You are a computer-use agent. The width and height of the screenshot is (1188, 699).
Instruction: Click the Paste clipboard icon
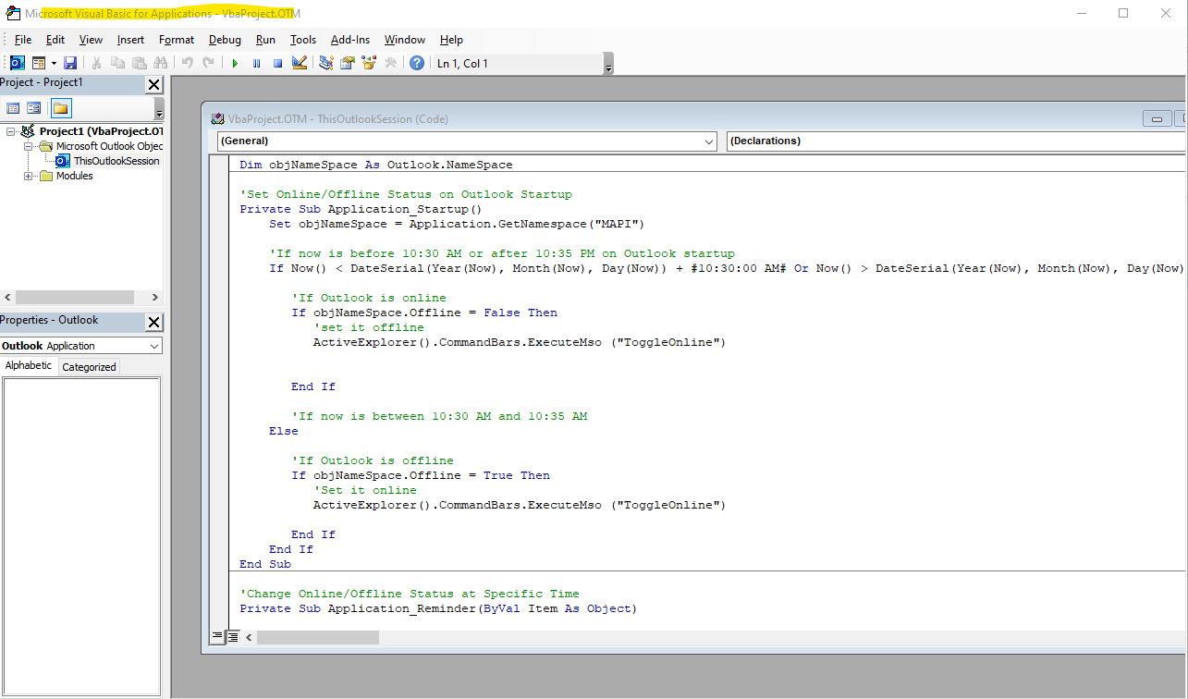(139, 63)
